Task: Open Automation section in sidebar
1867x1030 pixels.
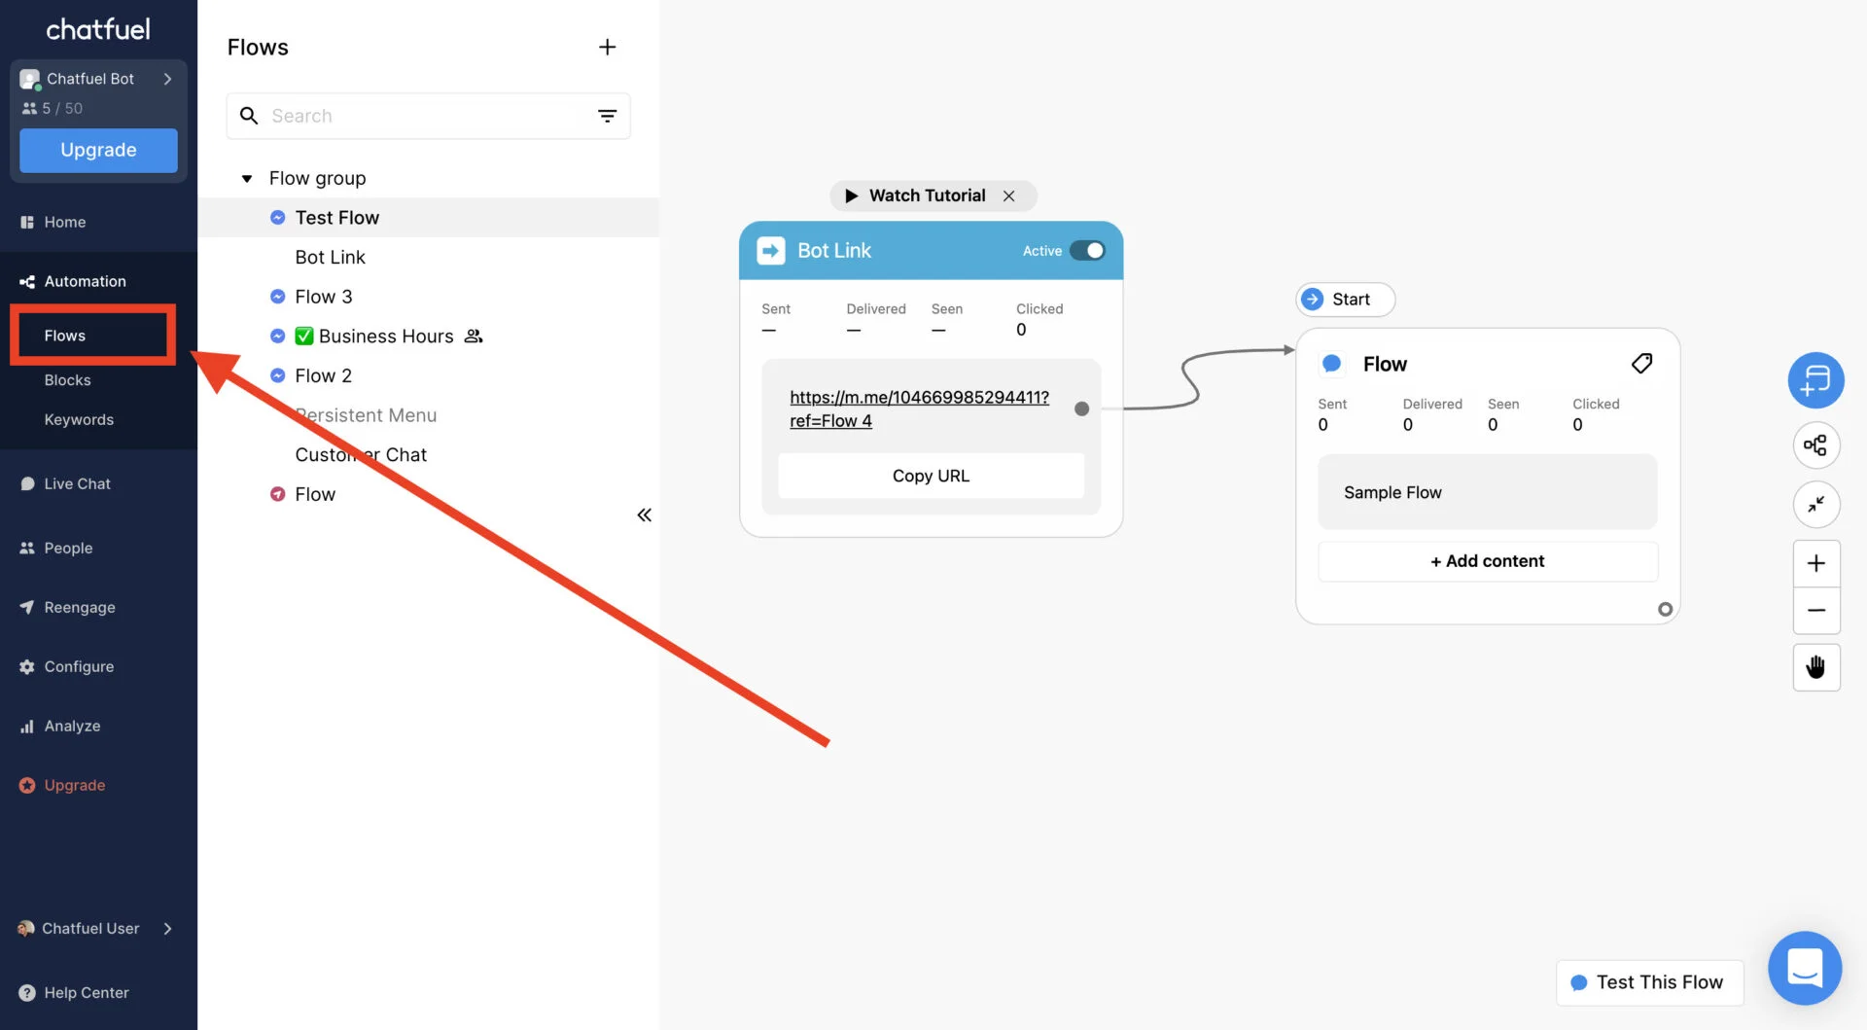Action: (x=85, y=281)
